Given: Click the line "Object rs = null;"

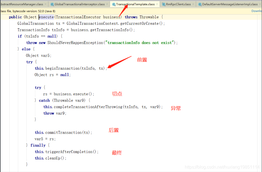Looking at the screenshot, I should tap(53, 75).
